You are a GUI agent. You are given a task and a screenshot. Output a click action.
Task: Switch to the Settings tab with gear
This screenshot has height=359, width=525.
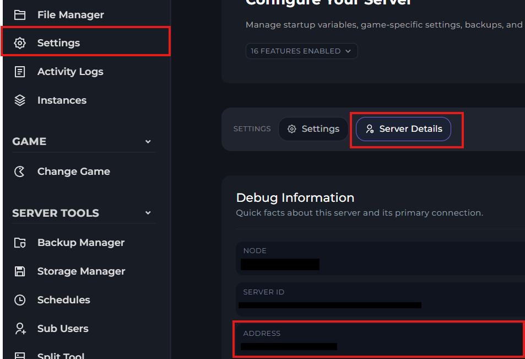[313, 129]
